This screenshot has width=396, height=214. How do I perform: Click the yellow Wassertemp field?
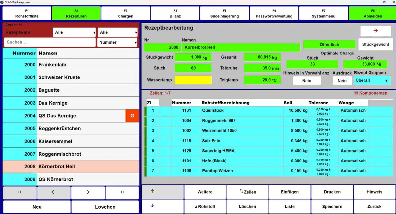(x=193, y=80)
